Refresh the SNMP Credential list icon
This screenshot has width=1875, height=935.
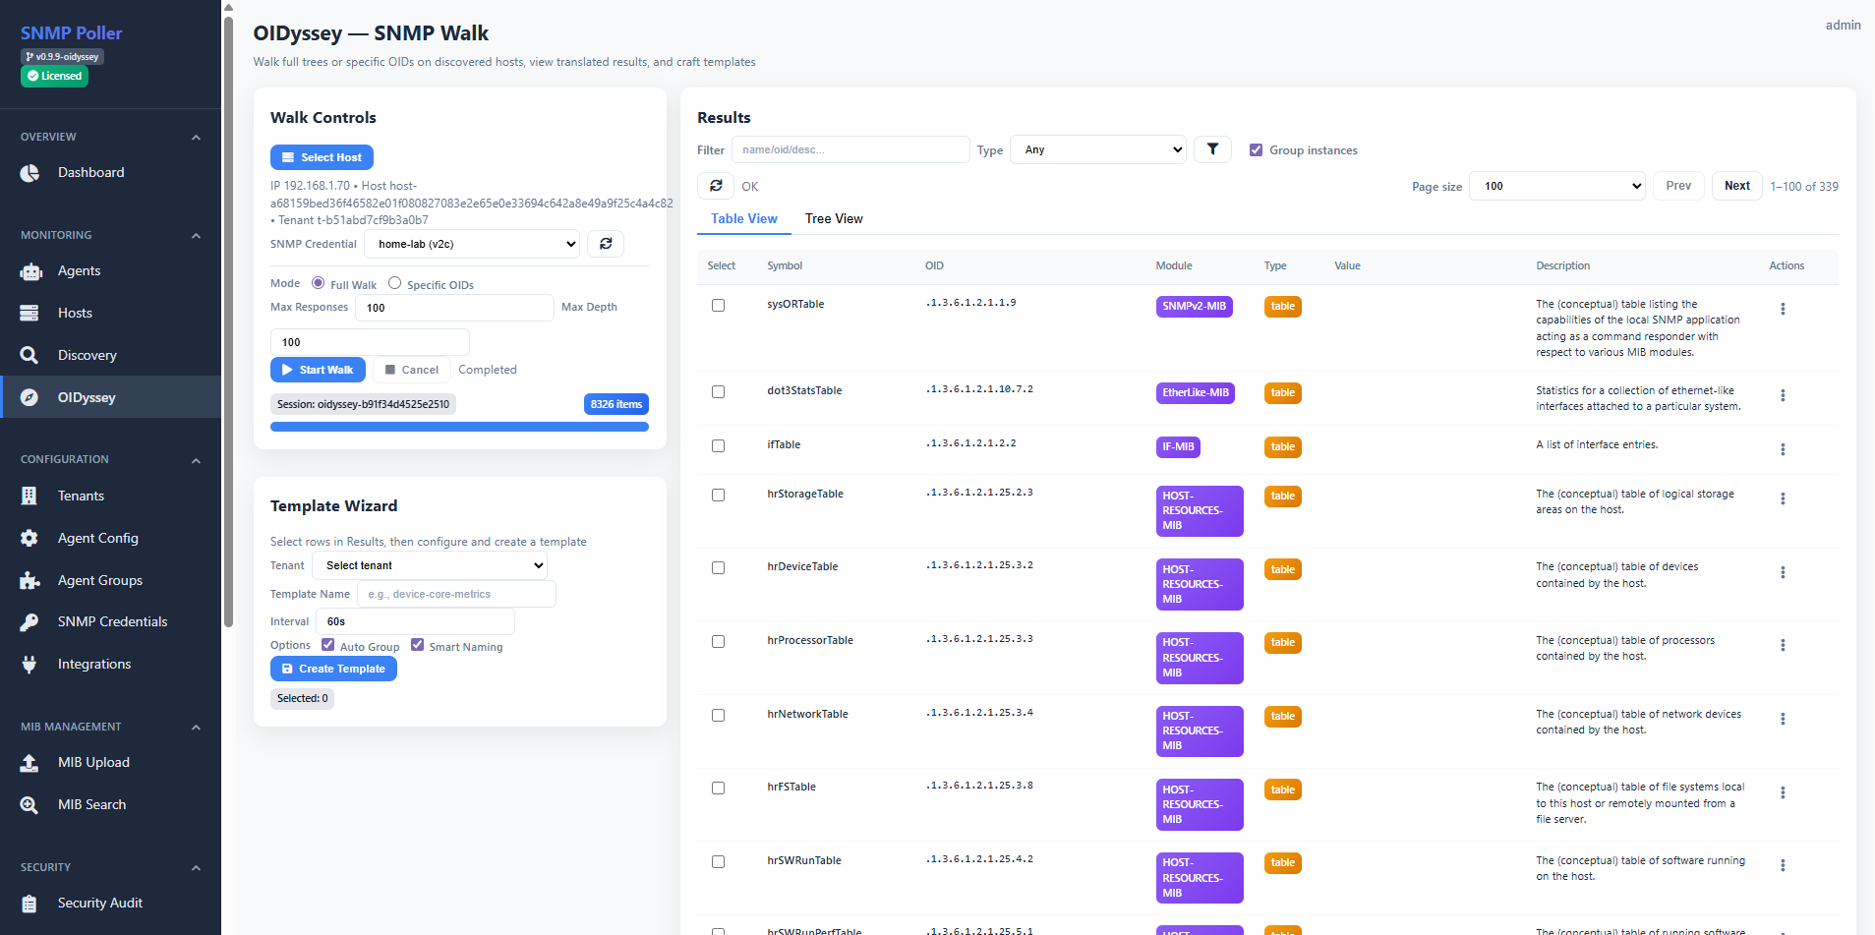coord(606,244)
